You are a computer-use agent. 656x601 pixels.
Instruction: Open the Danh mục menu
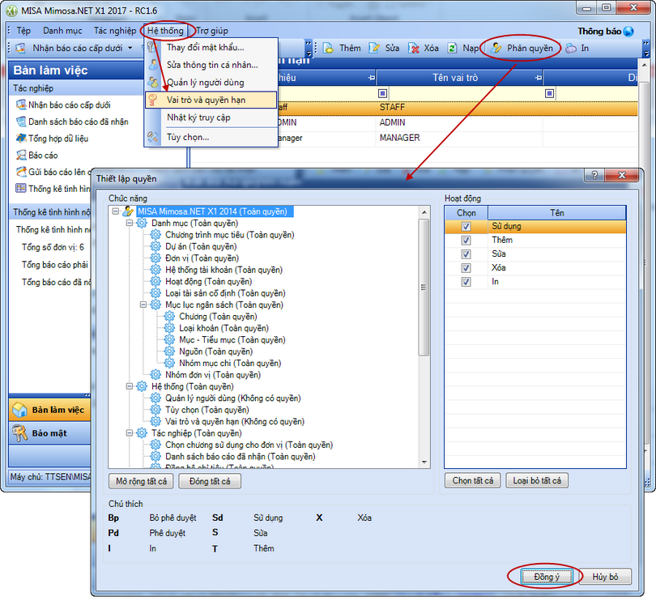(62, 31)
